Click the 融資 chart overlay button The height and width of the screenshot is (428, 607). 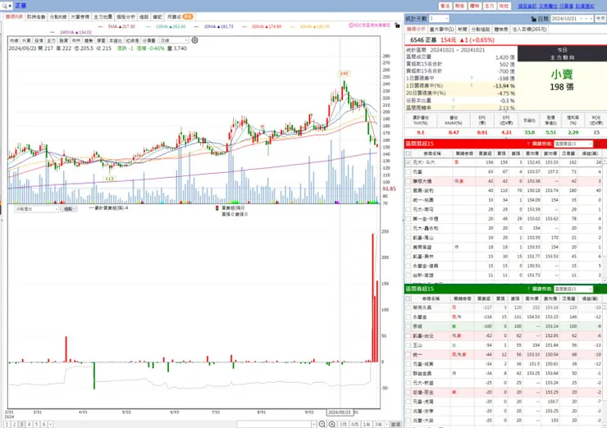[64, 40]
